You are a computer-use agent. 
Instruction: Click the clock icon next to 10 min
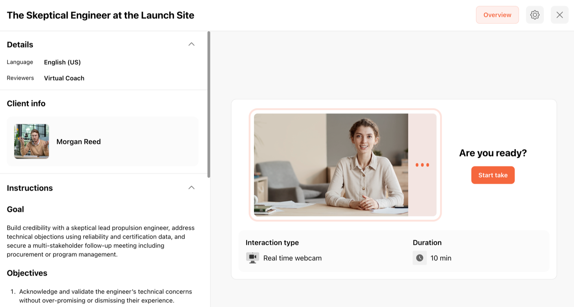click(x=419, y=258)
